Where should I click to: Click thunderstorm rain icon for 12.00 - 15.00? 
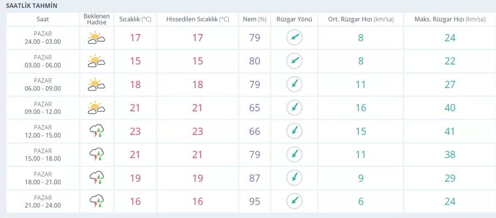pyautogui.click(x=96, y=131)
